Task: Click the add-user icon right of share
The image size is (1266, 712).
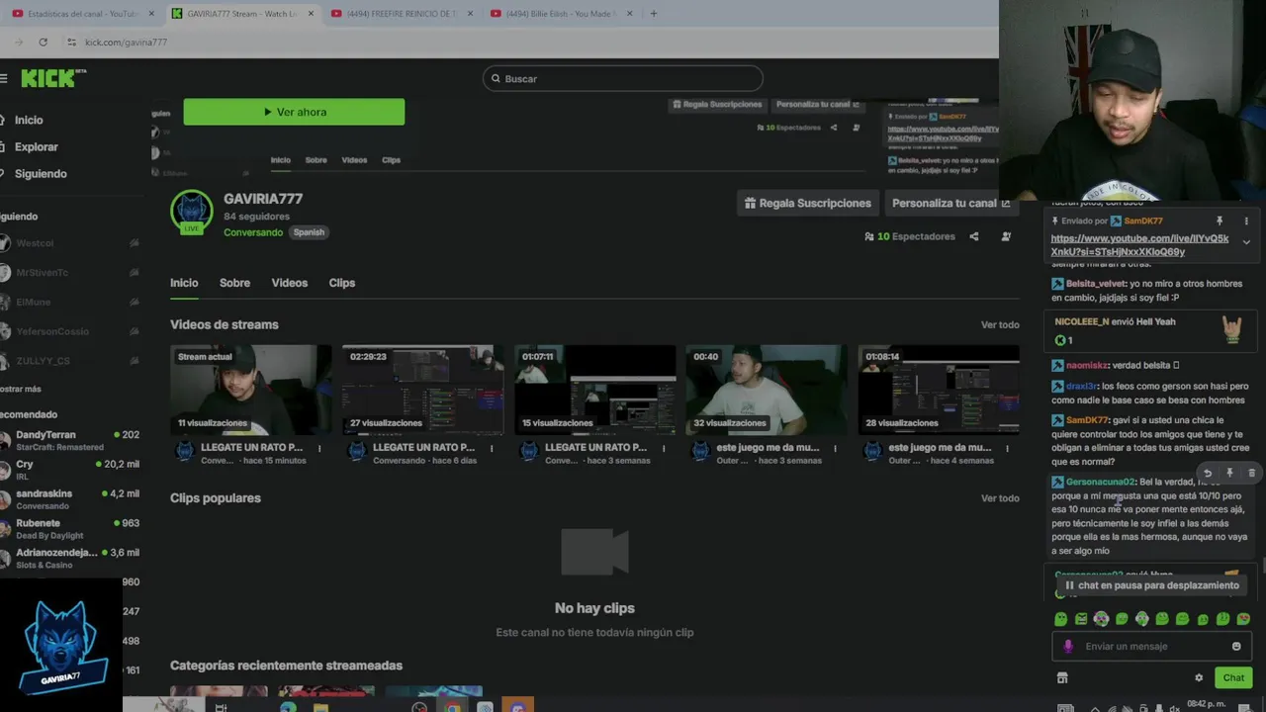Action: [x=1006, y=236]
